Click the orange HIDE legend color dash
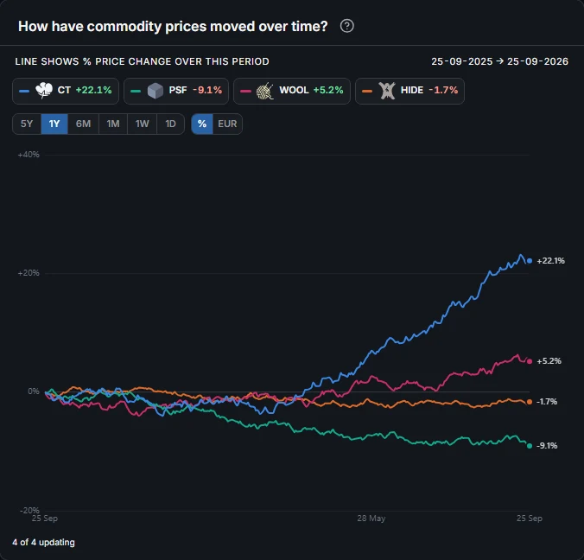 [x=367, y=91]
